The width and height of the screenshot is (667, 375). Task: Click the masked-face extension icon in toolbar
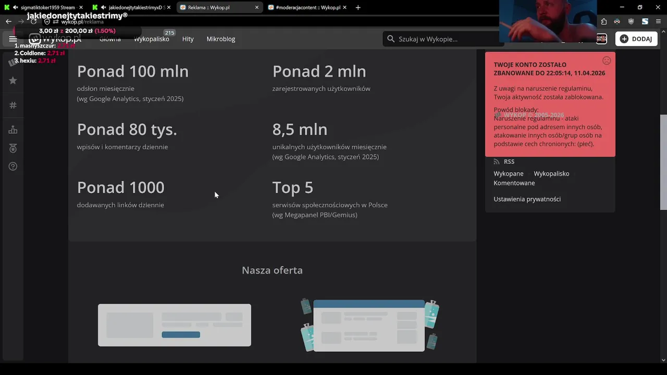pyautogui.click(x=617, y=22)
